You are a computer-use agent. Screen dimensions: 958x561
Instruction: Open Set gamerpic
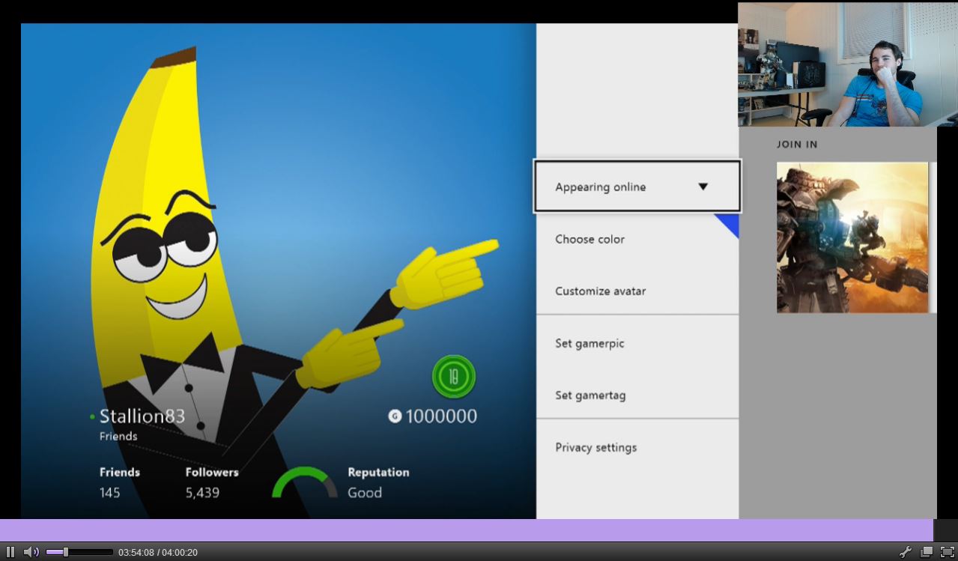pos(589,343)
